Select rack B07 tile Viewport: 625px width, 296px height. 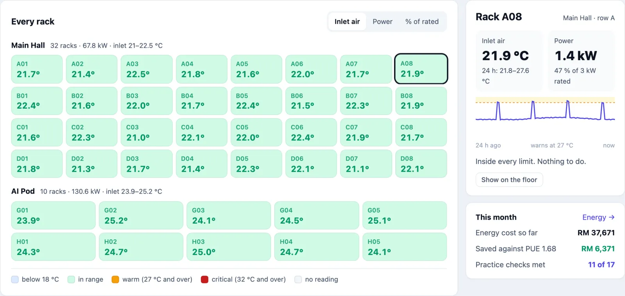366,101
